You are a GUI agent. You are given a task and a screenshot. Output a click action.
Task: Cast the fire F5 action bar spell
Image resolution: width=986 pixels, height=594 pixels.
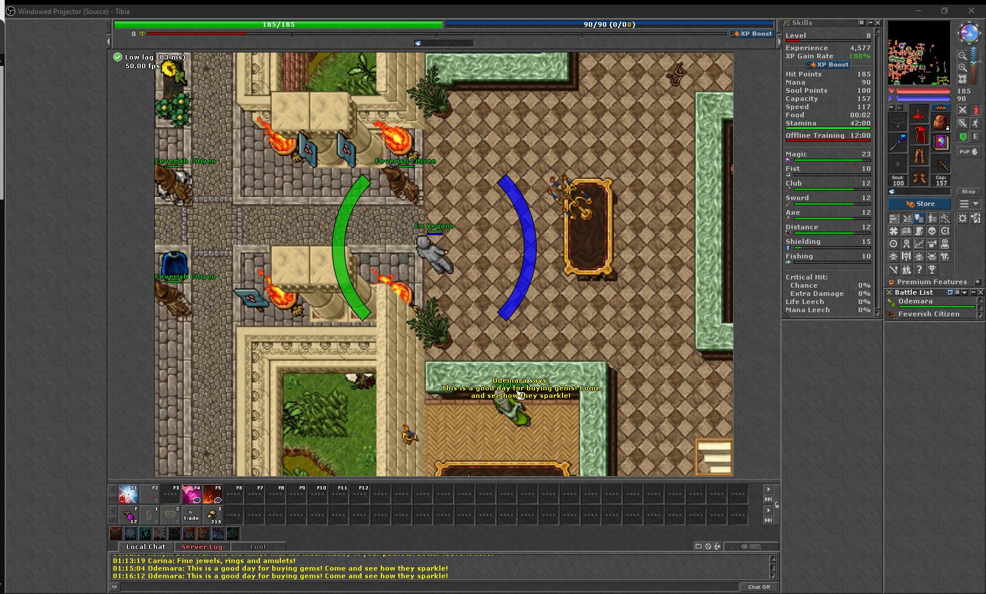(212, 494)
